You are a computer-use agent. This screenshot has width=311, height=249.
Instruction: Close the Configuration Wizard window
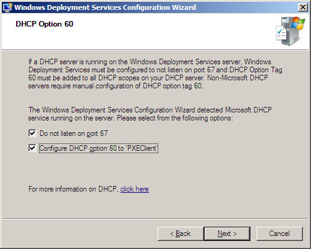pyautogui.click(x=302, y=7)
